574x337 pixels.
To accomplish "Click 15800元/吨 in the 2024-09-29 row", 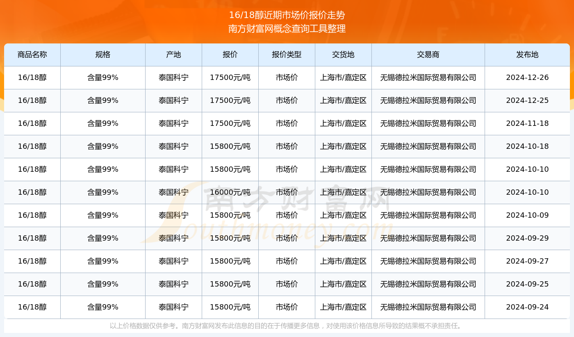I will [x=230, y=238].
